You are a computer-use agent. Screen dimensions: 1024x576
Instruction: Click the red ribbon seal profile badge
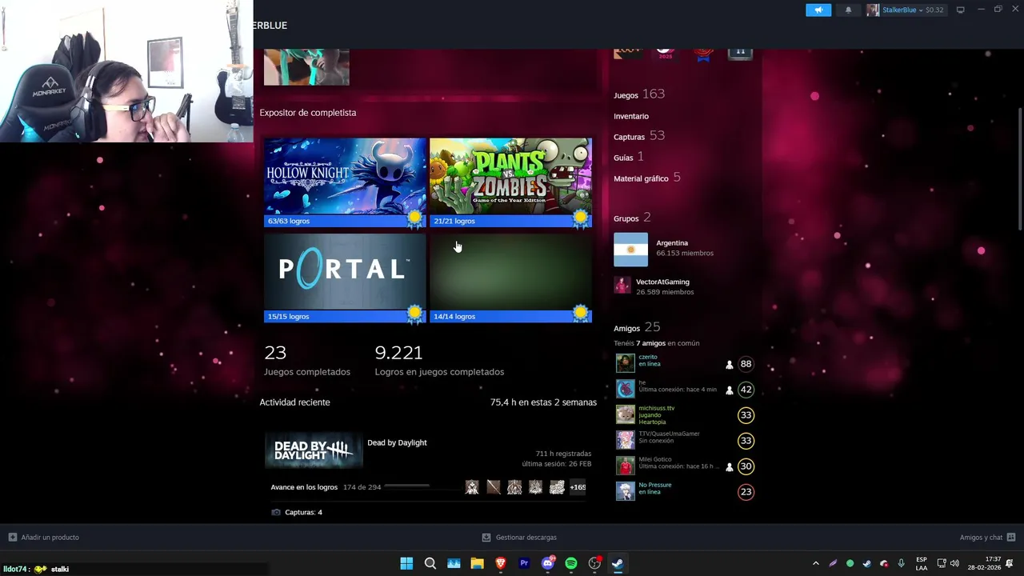703,54
